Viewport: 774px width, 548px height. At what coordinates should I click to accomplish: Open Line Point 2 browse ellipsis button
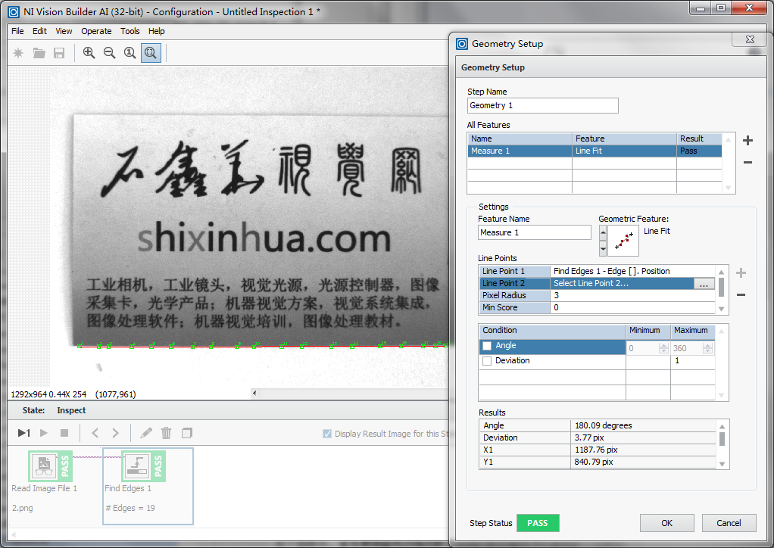click(x=704, y=284)
